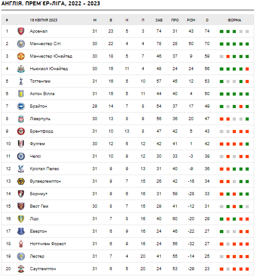This screenshot has width=255, height=276.
Task: Click the ФОРМА column header
Action: 234,20
